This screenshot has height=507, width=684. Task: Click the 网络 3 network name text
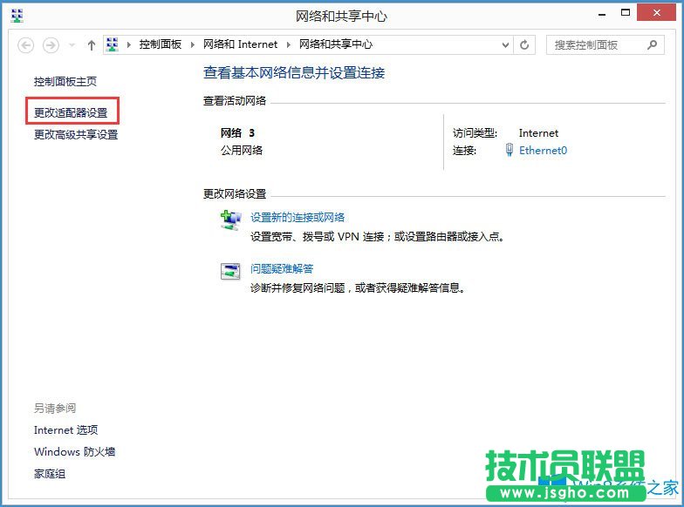237,132
